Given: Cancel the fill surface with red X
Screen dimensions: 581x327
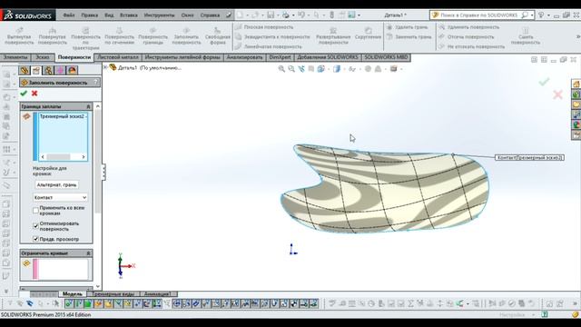Looking at the screenshot, I should (34, 94).
